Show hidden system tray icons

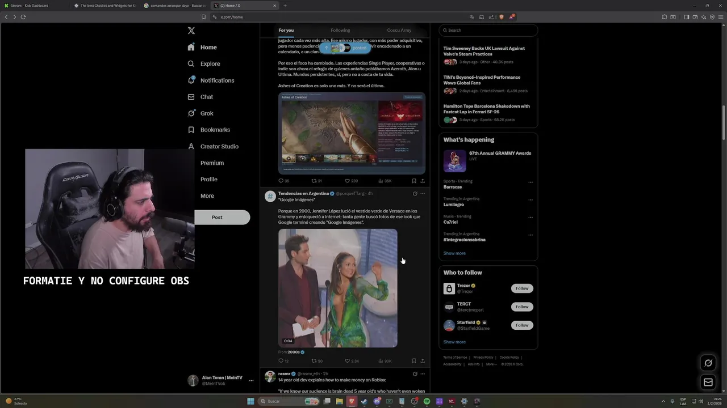pos(663,401)
